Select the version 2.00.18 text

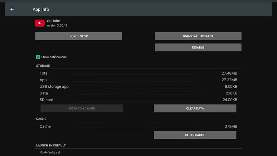[x=57, y=25]
